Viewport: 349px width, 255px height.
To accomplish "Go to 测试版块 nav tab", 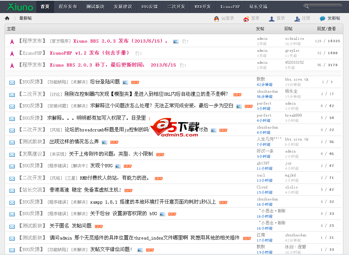I will click(96, 7).
